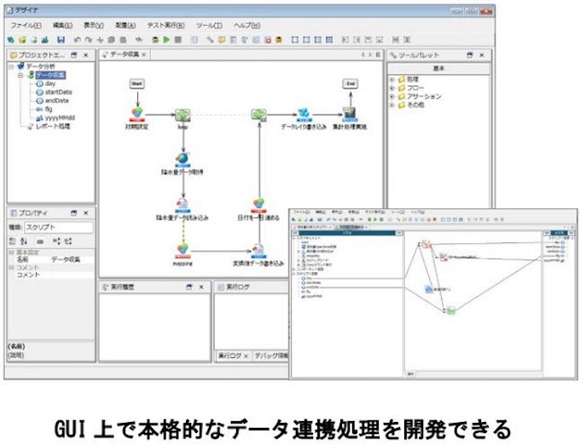
Task: Click the Start node on the canvas
Action: point(136,84)
